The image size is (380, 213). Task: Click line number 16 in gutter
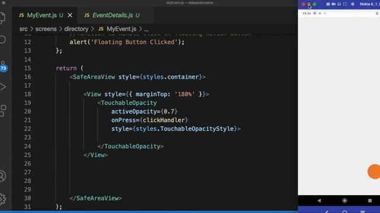28,77
